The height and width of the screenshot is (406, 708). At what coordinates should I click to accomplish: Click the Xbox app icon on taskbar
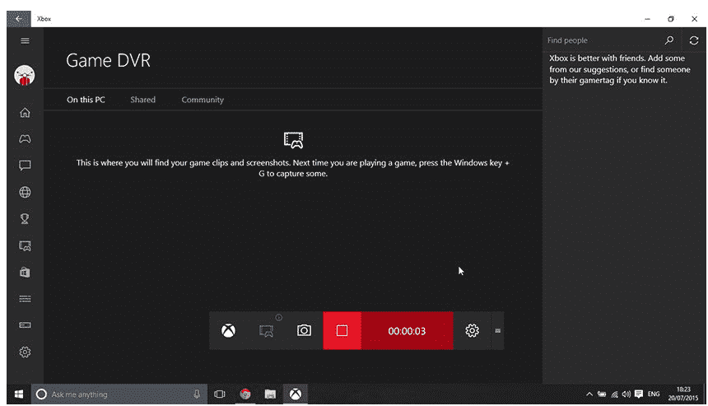click(296, 394)
